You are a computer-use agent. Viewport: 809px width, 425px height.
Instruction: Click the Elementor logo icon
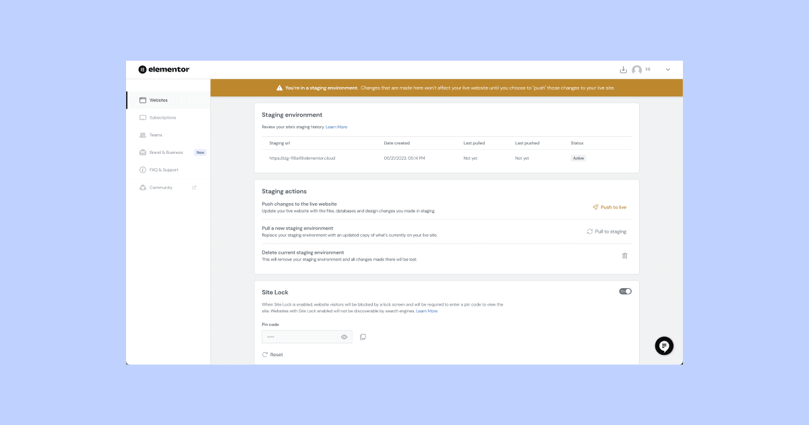click(142, 69)
